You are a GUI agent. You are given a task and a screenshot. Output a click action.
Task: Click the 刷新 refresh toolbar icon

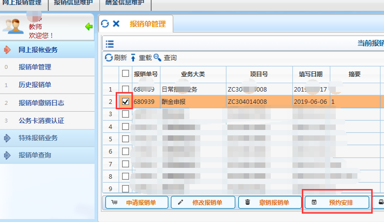pos(109,58)
